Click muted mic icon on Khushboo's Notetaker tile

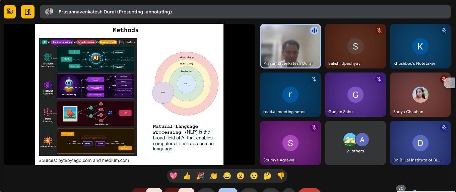pyautogui.click(x=444, y=31)
